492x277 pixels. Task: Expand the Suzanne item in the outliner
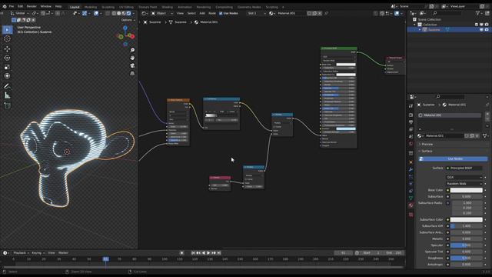420,30
